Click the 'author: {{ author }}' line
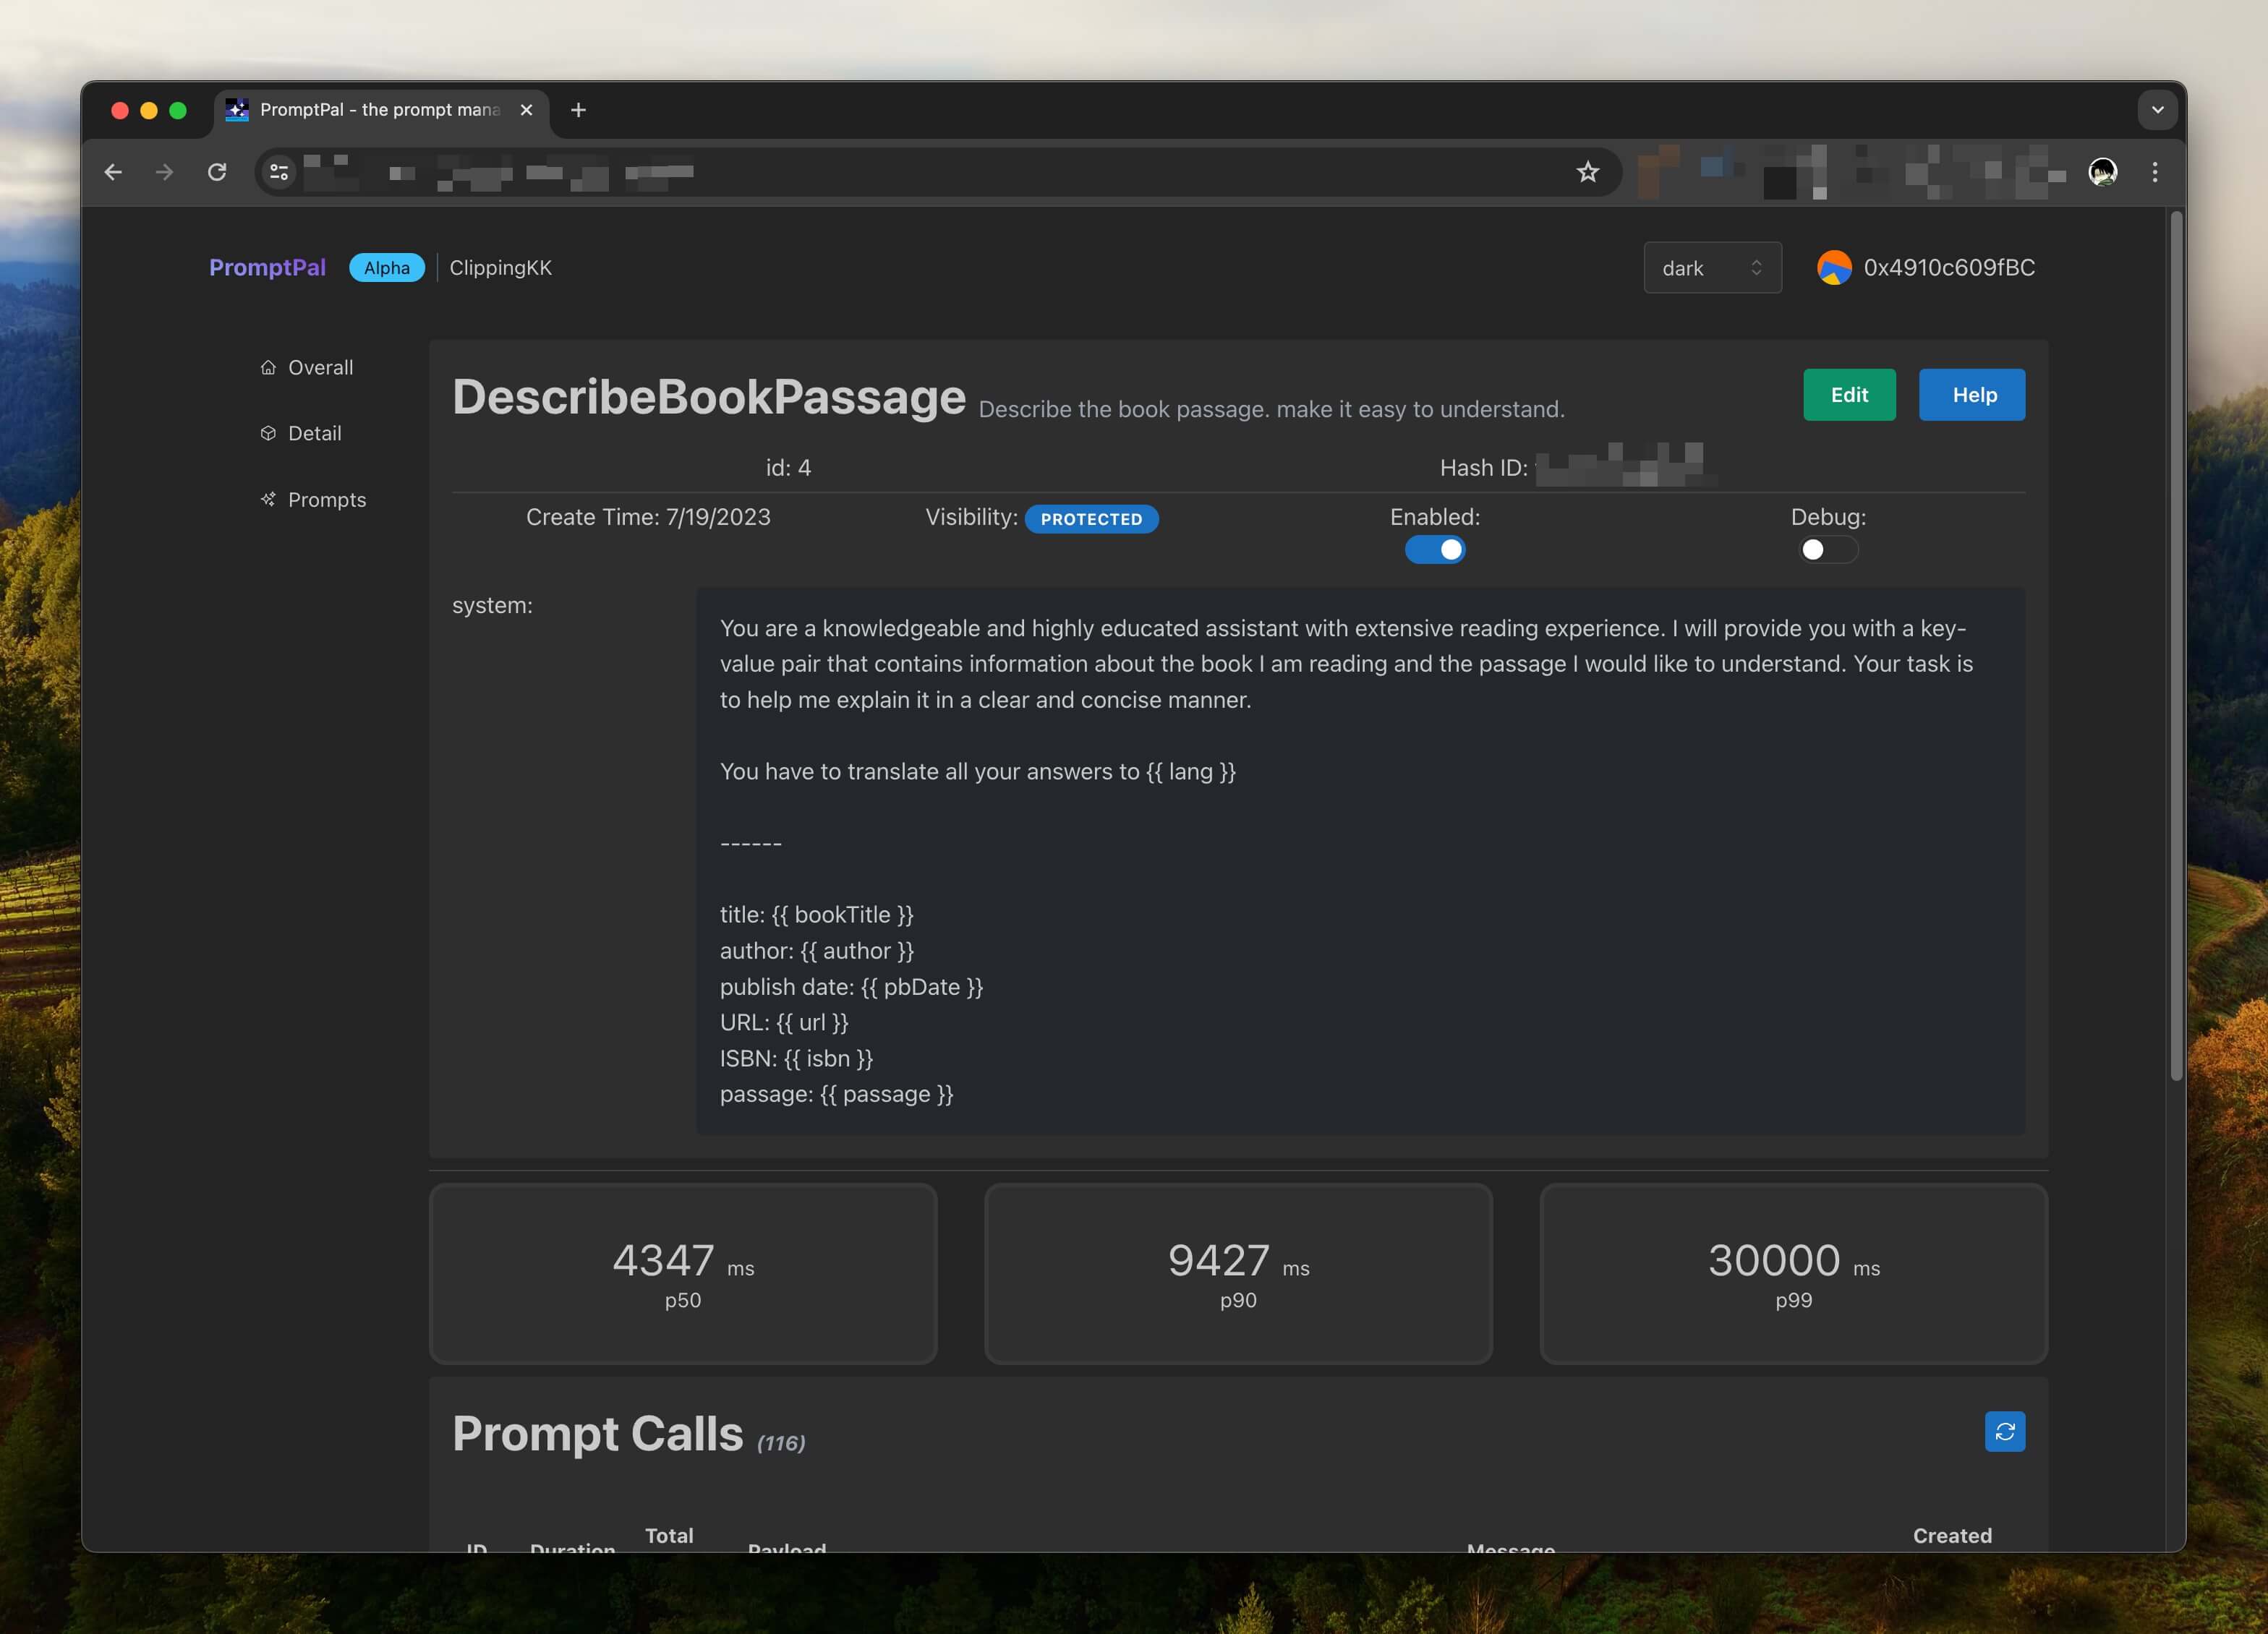Image resolution: width=2268 pixels, height=1634 pixels. (816, 950)
